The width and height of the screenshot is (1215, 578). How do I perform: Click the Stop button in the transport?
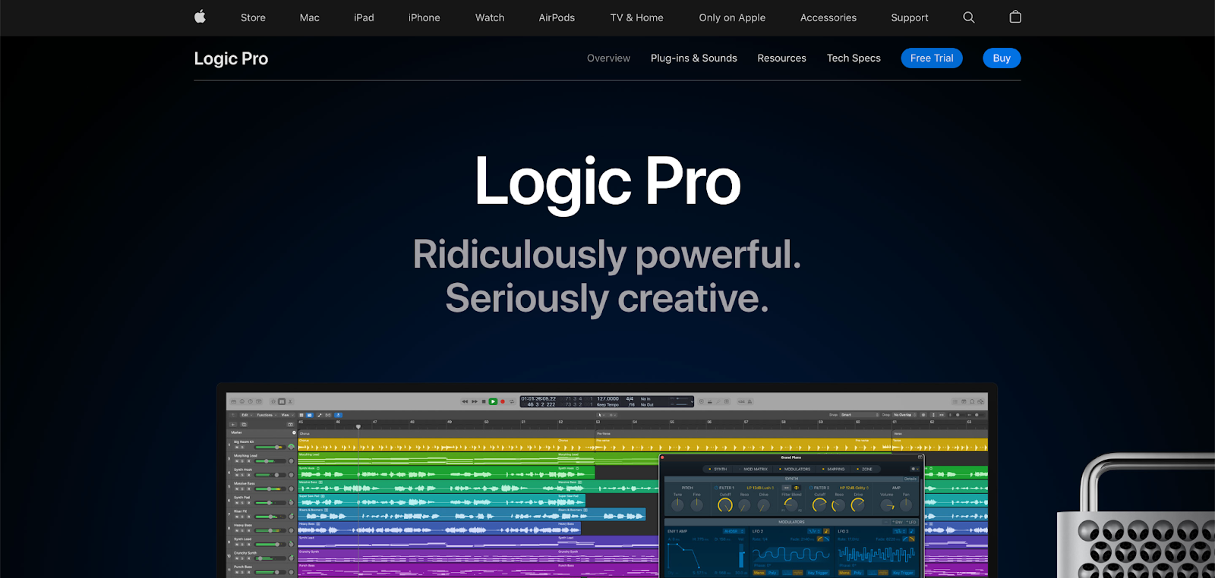484,401
